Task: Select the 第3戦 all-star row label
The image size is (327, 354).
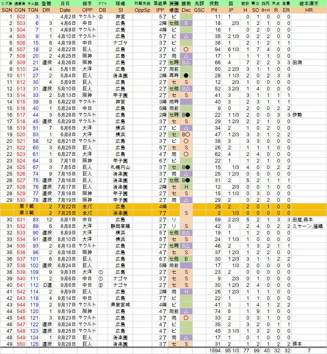Action: 27,213
